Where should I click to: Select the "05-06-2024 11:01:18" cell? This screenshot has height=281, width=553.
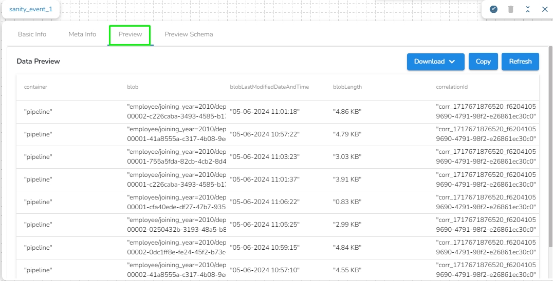pos(265,112)
